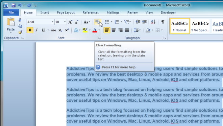Toggle Show/Hide paragraph marks
The image size is (223, 126).
pyautogui.click(x=163, y=22)
